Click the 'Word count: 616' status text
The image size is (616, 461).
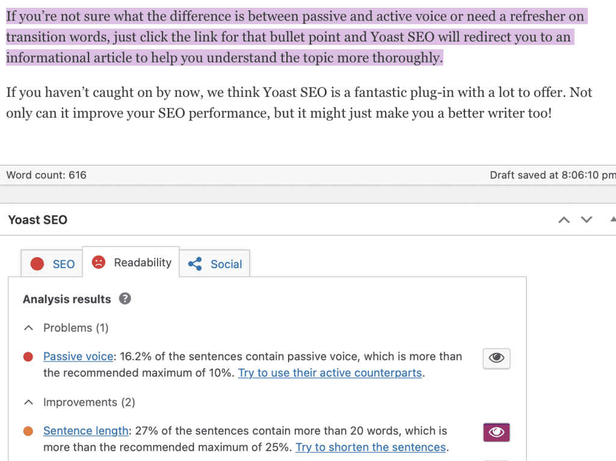[46, 175]
